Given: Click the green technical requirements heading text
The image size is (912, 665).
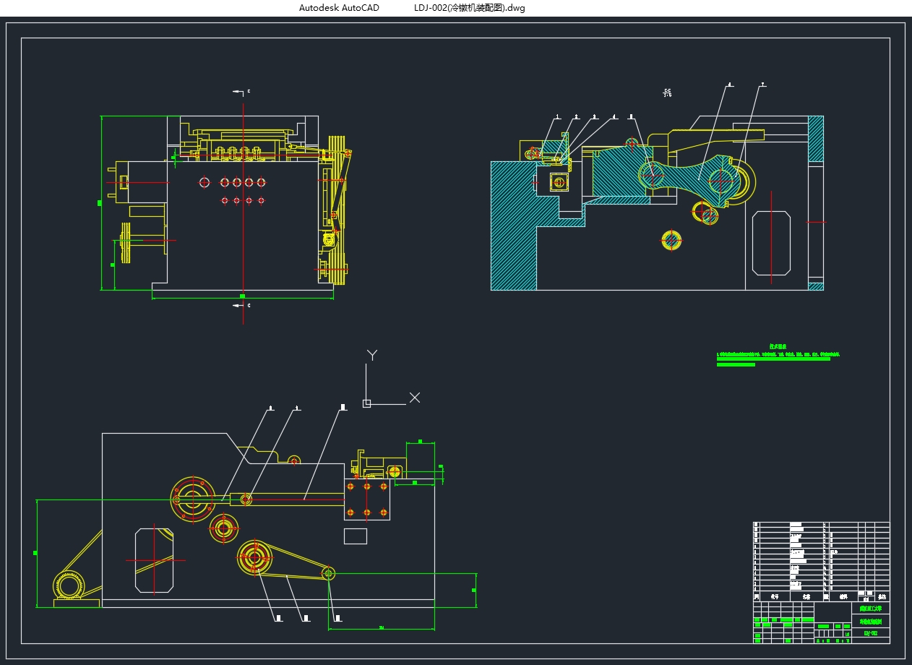Looking at the screenshot, I should coord(778,347).
